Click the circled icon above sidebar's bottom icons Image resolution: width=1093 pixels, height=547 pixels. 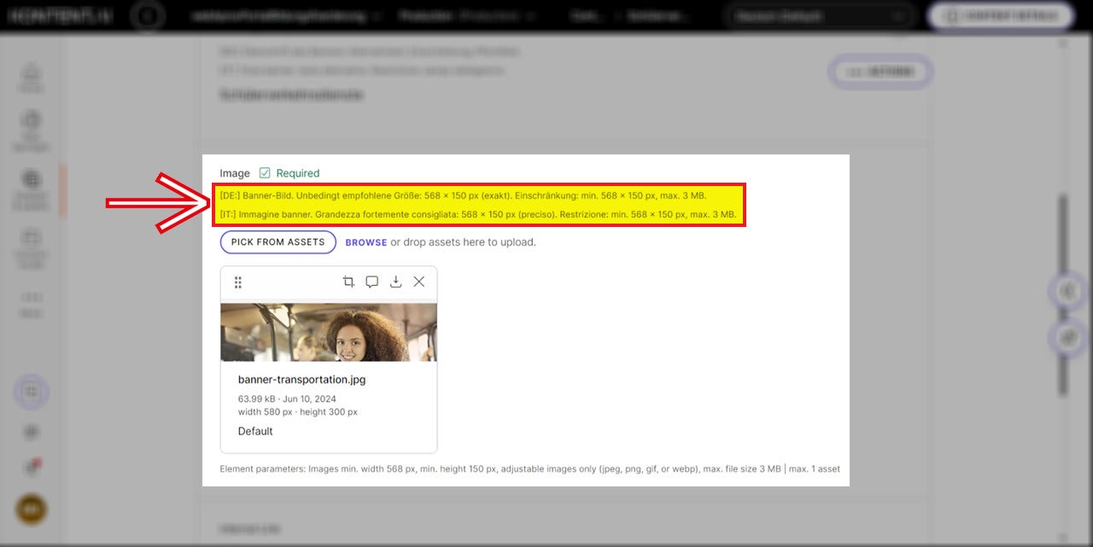pyautogui.click(x=32, y=392)
